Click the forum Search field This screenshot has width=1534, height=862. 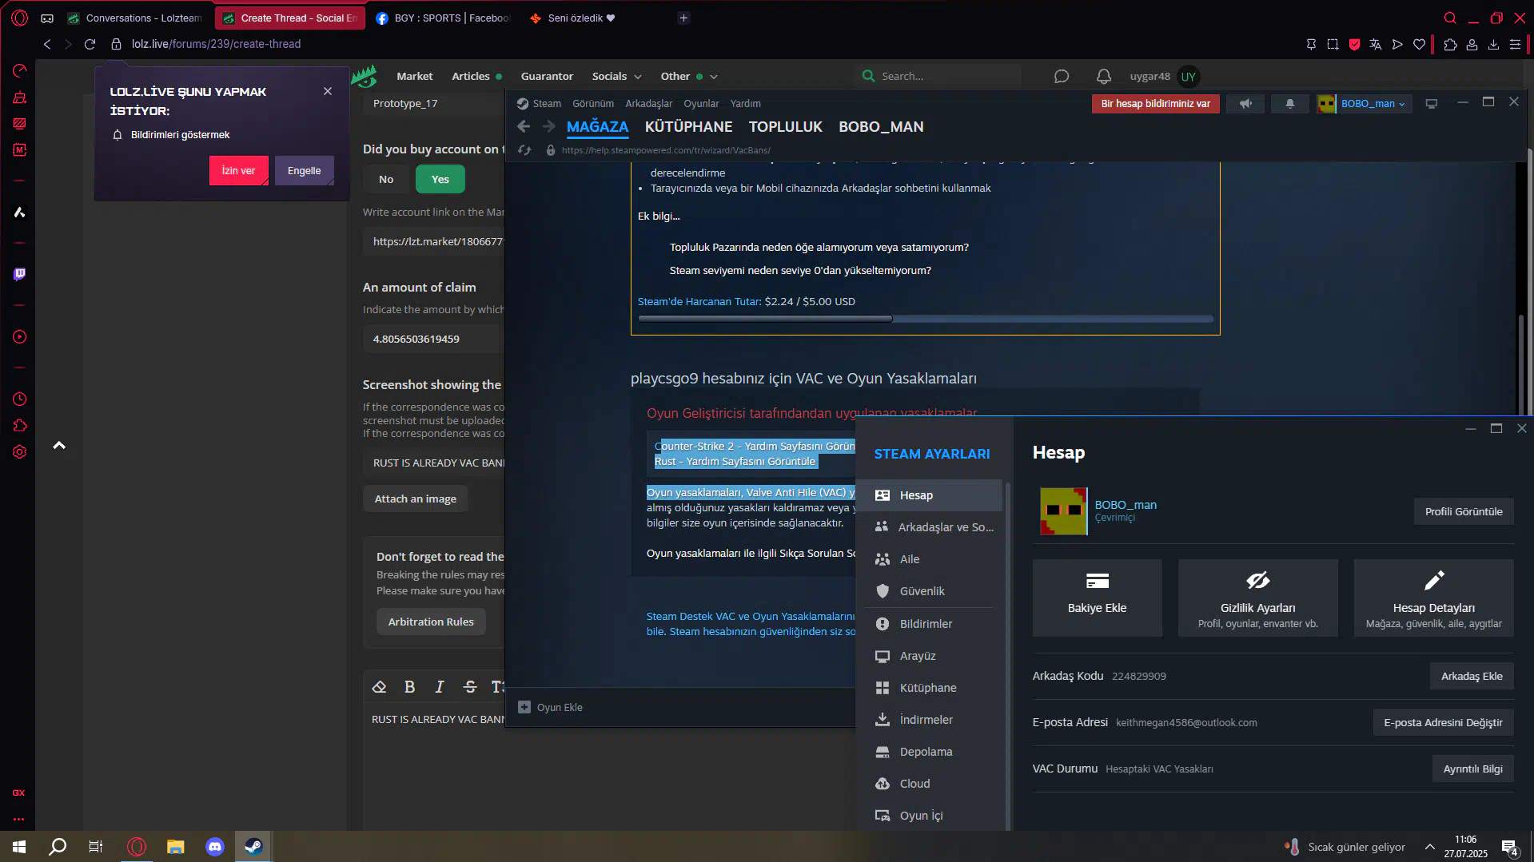pos(938,77)
